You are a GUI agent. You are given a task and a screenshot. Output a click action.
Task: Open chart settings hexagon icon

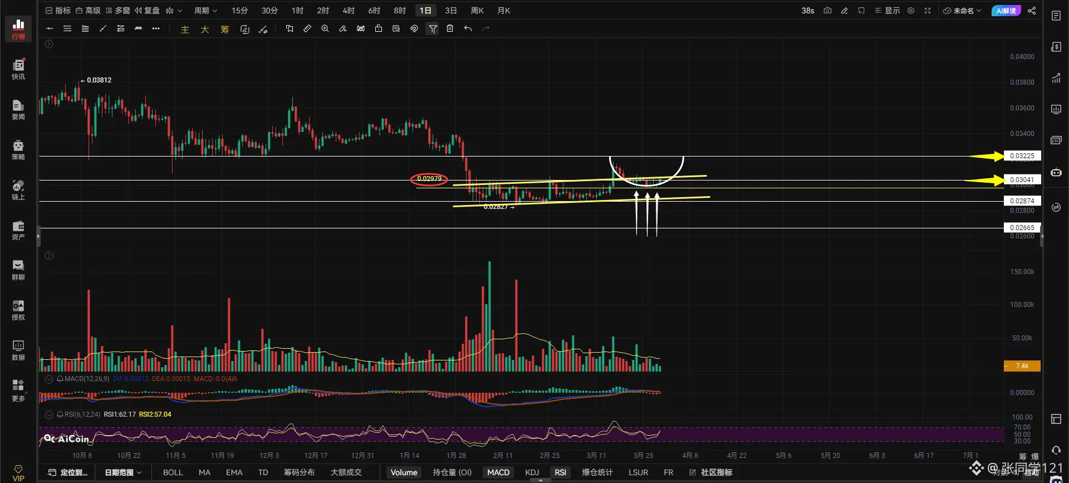[911, 11]
